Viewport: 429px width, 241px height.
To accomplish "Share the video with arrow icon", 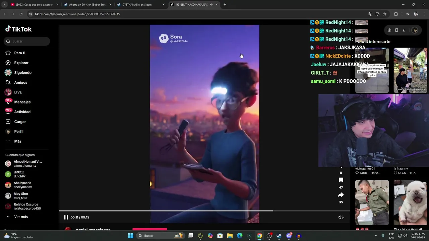I will [x=341, y=195].
